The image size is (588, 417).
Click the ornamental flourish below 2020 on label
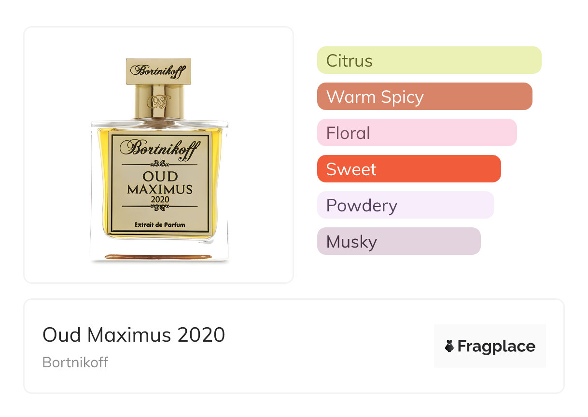tap(159, 208)
